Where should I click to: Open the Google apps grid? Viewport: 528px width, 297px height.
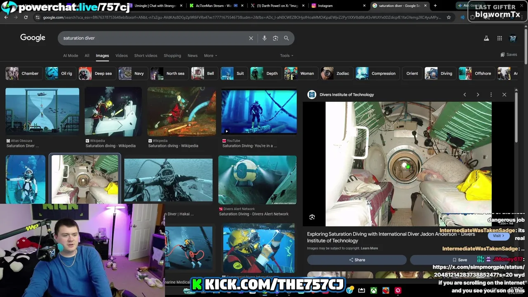coord(500,38)
